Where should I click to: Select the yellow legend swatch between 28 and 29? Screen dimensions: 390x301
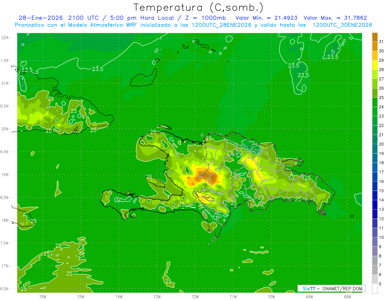tap(375, 65)
